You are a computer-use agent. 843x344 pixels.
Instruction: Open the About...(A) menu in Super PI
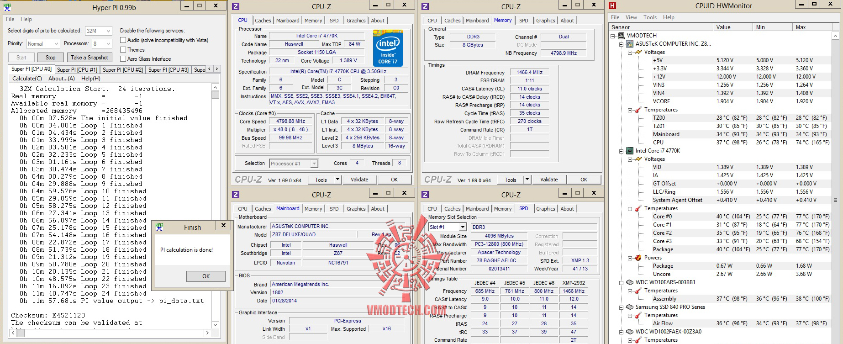(x=62, y=79)
